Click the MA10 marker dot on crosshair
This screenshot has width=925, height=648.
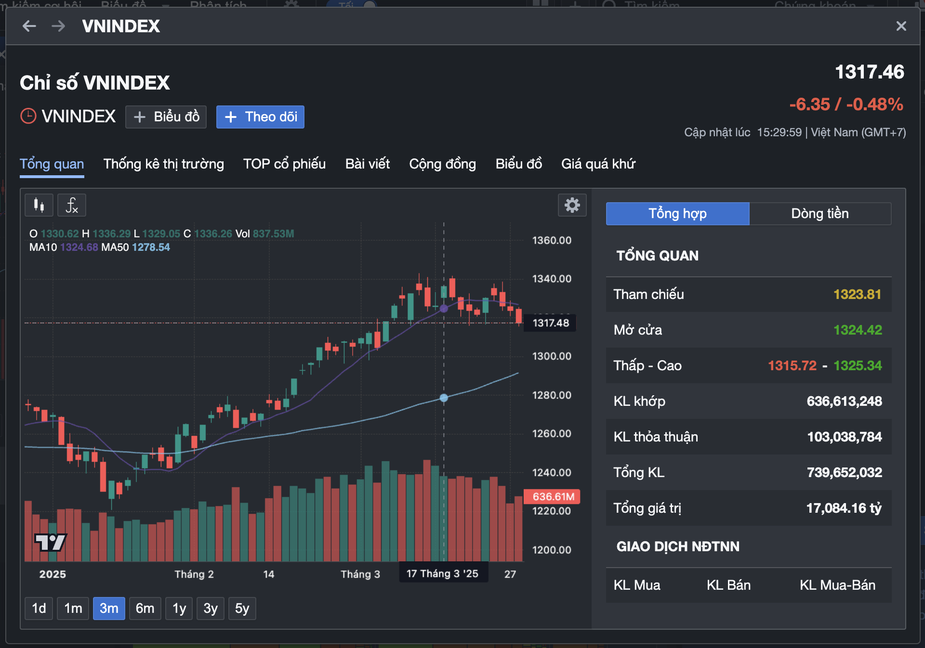click(444, 309)
